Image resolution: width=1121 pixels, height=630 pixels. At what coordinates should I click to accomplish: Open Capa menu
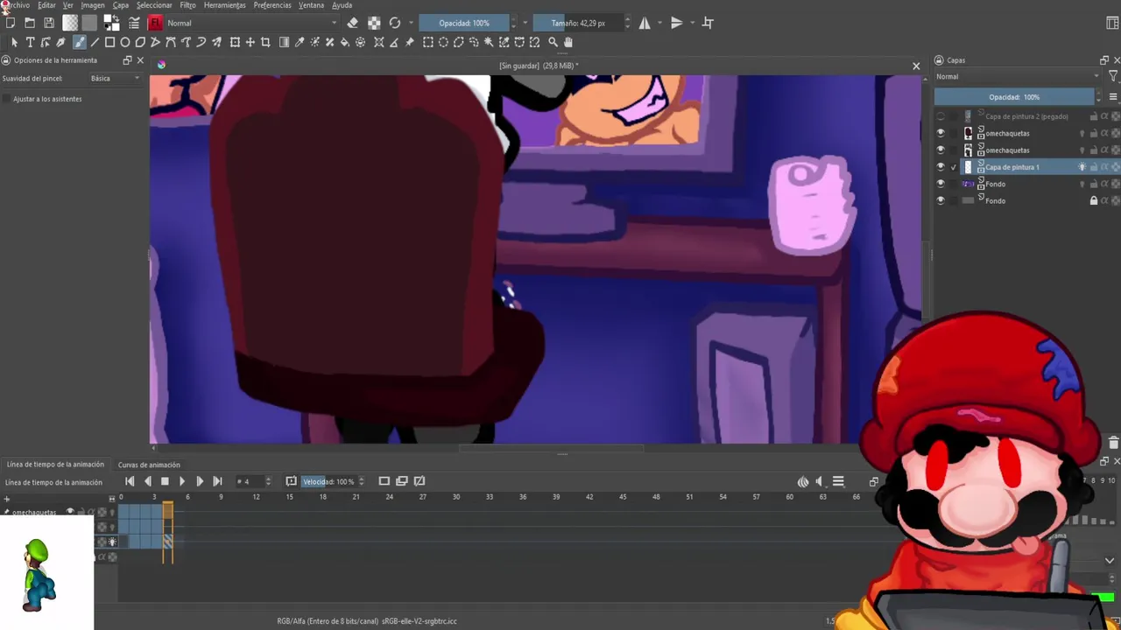[121, 5]
